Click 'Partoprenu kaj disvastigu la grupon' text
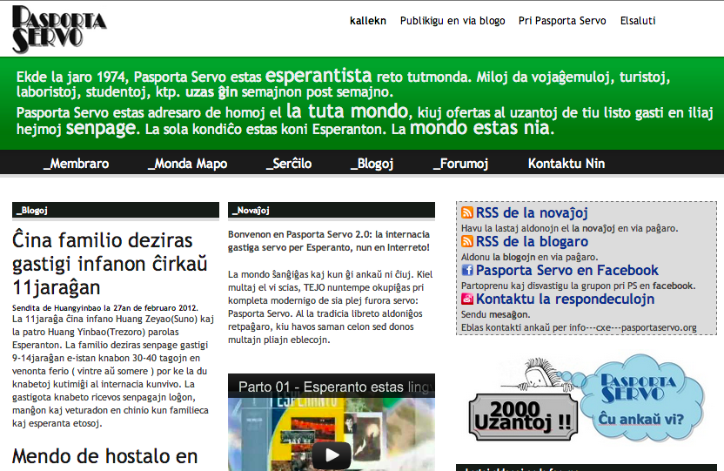724x471 pixels. 578,286
